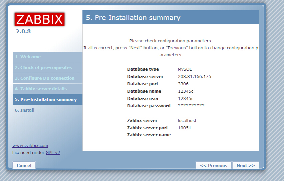Viewport: 284px width, 181px height.
Task: Click the Database server label
Action: (x=145, y=77)
